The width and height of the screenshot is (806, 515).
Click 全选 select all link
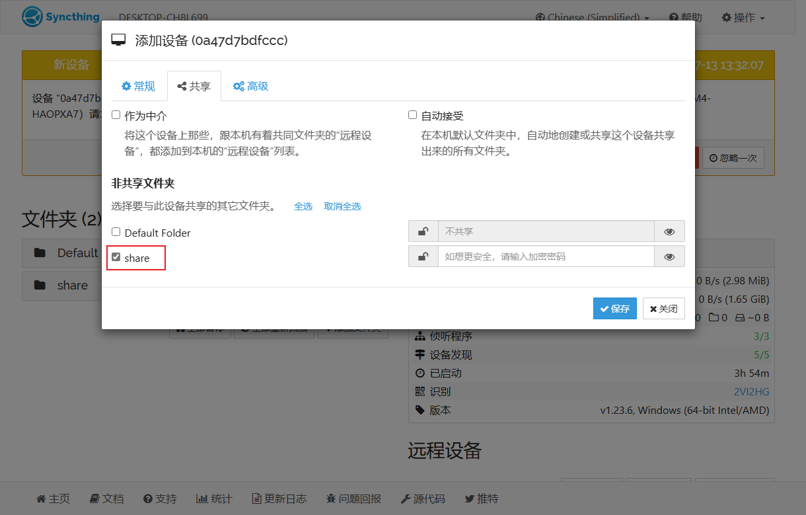tap(303, 206)
